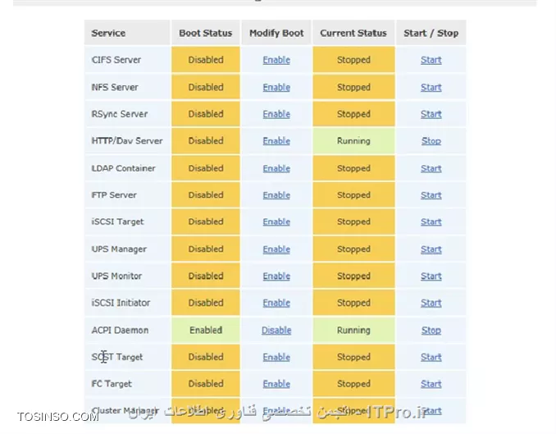Viewport: 556px width, 434px height.
Task: Start the RSync Server service
Action: point(431,114)
